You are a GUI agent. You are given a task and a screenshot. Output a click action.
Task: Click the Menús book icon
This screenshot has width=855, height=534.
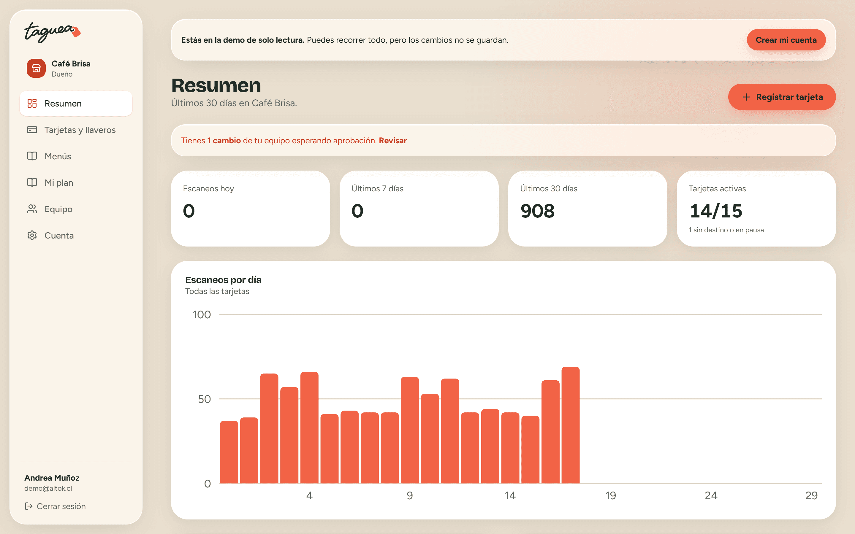[x=32, y=156]
